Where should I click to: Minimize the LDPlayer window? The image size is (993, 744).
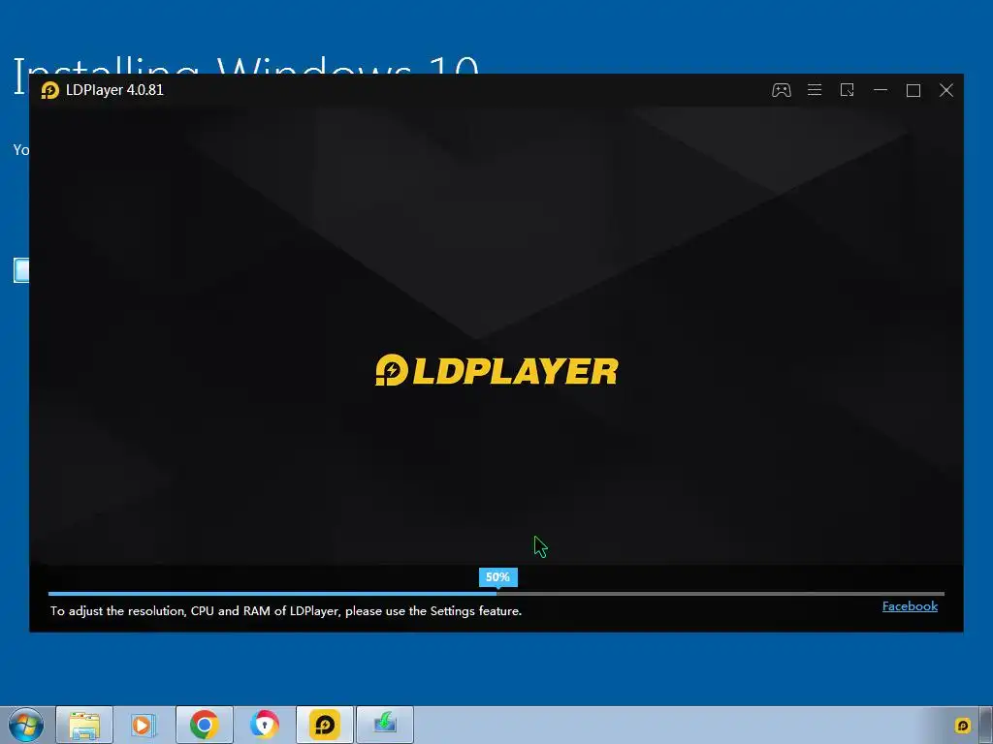tap(881, 90)
